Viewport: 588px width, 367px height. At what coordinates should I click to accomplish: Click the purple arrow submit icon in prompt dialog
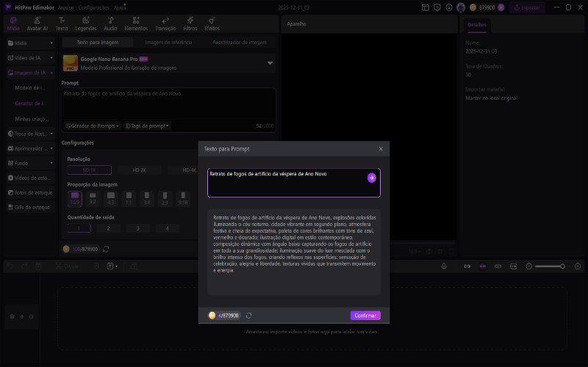point(372,178)
